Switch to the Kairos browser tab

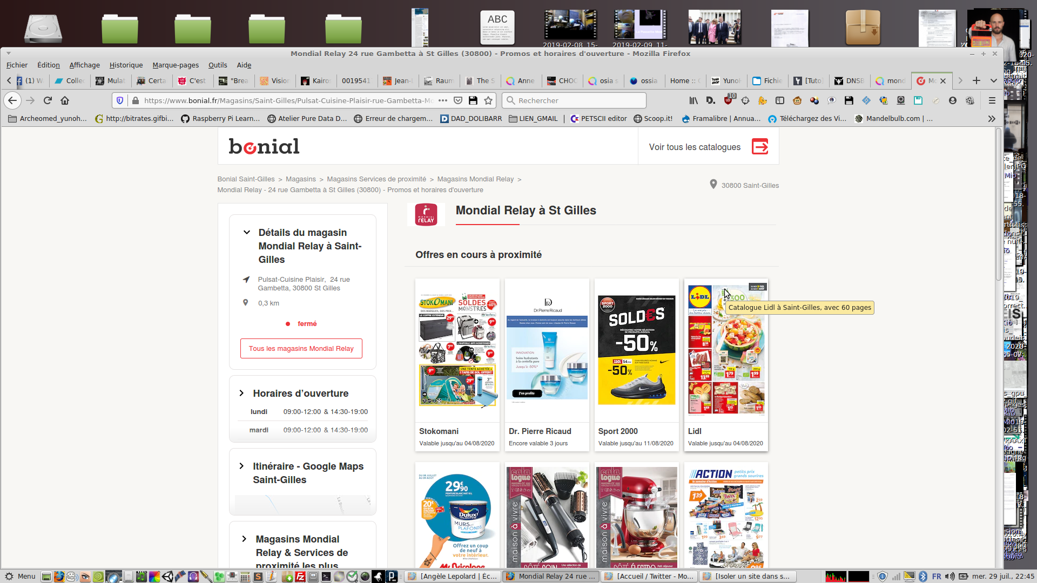coord(316,81)
